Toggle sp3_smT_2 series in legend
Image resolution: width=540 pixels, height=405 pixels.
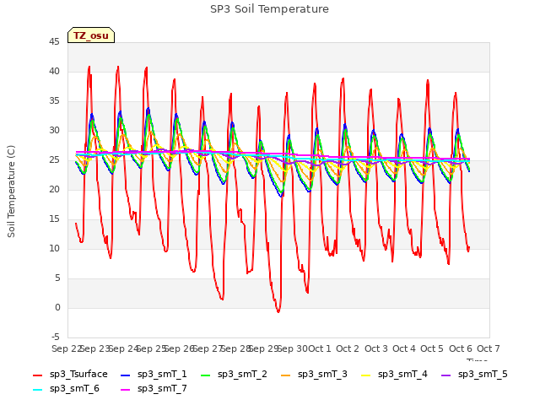234,375
